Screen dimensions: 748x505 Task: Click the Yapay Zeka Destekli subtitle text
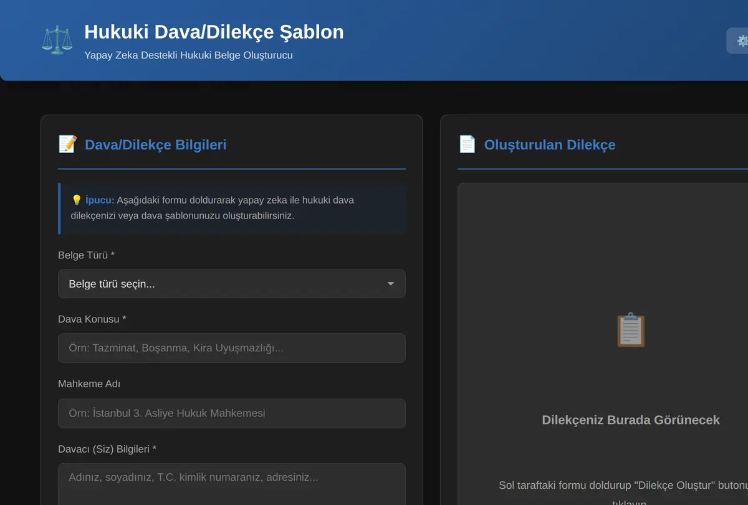click(188, 55)
